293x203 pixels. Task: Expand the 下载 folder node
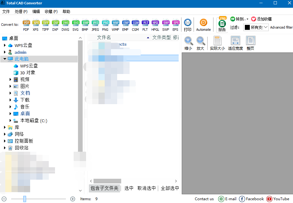[10, 100]
